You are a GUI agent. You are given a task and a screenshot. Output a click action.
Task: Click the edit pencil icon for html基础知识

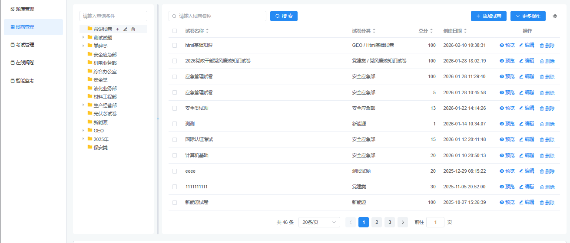(521, 45)
